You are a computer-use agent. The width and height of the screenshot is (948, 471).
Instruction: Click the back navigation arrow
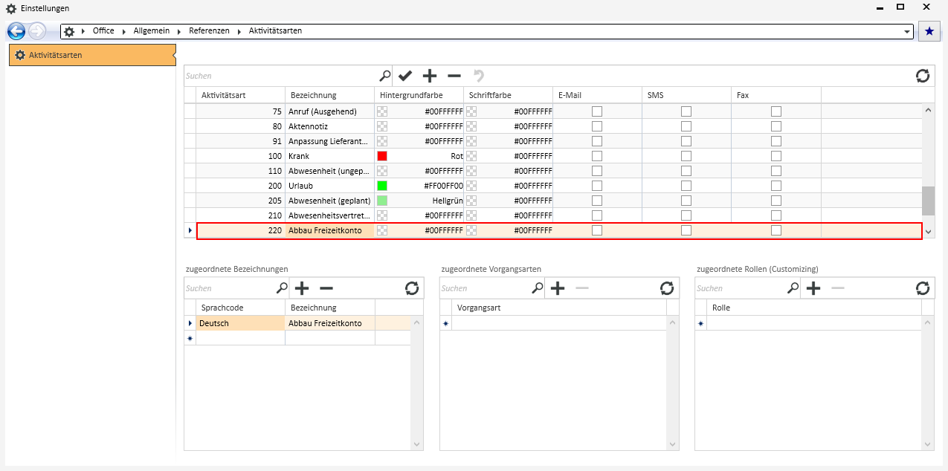click(16, 31)
